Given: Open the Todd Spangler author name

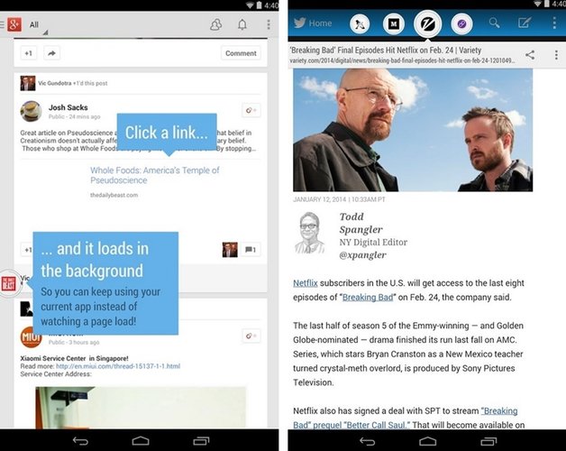Looking at the screenshot, I should 361,223.
